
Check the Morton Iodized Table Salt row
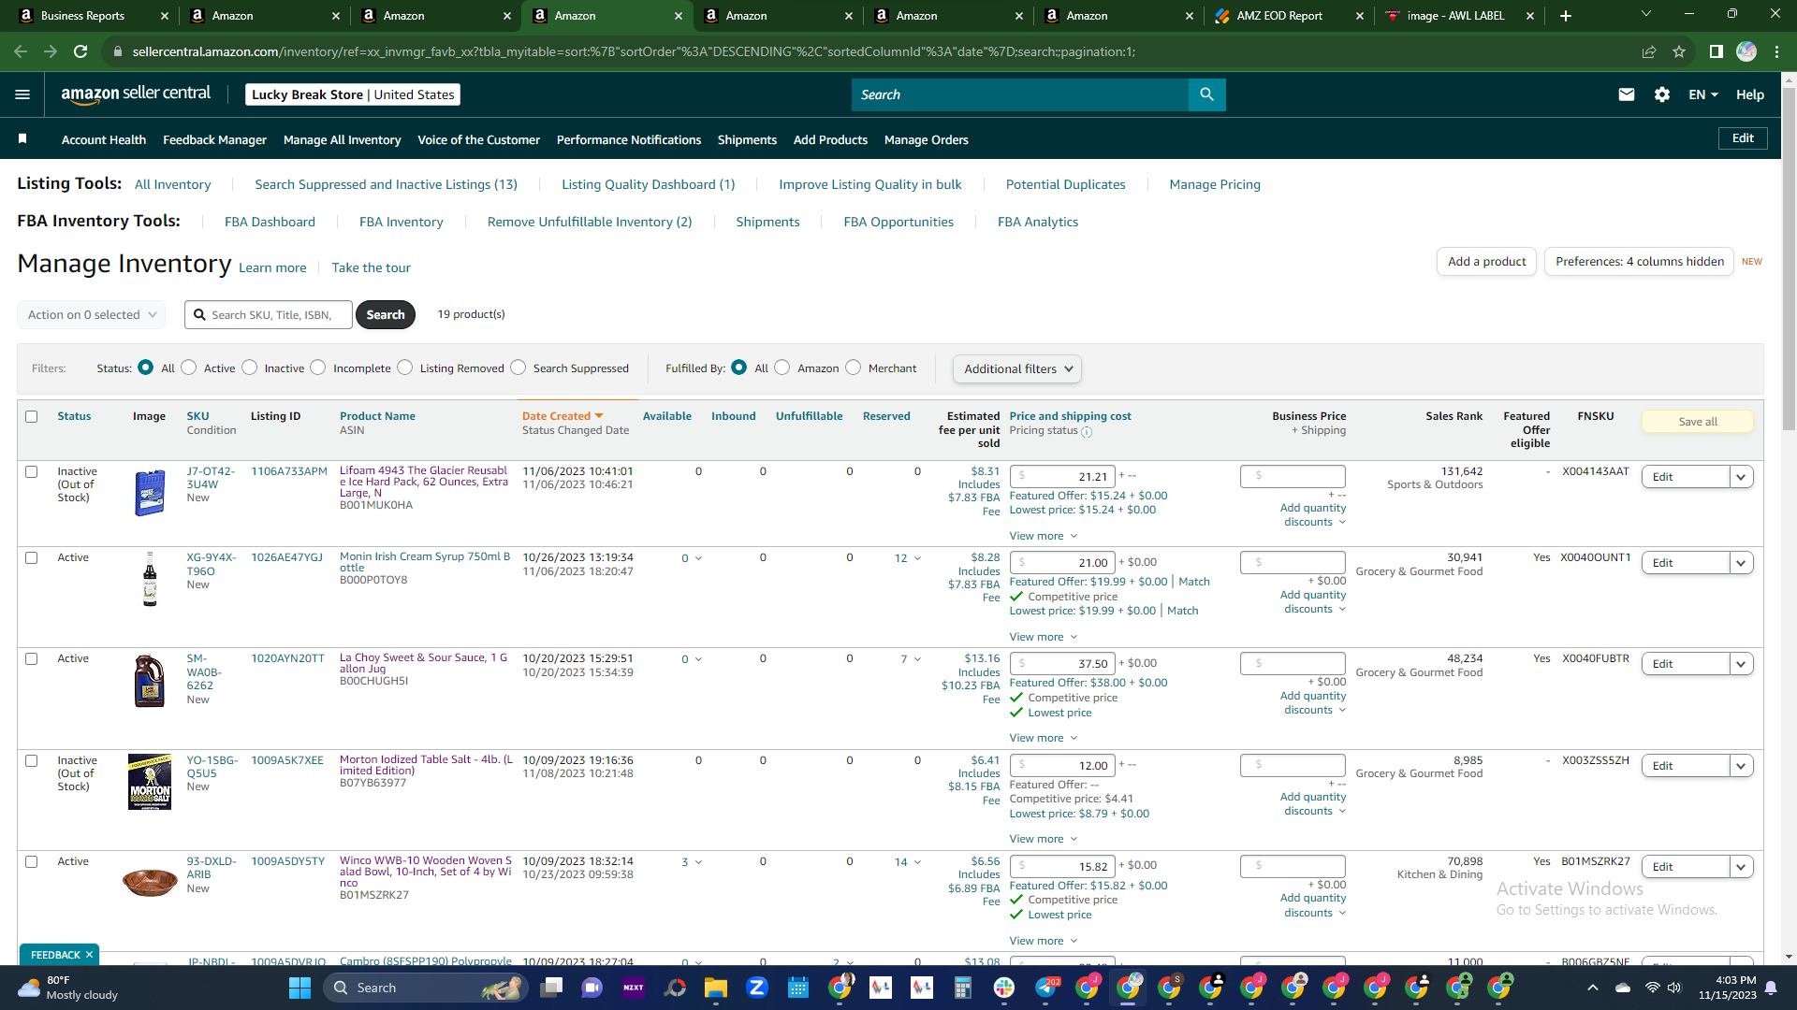32,761
